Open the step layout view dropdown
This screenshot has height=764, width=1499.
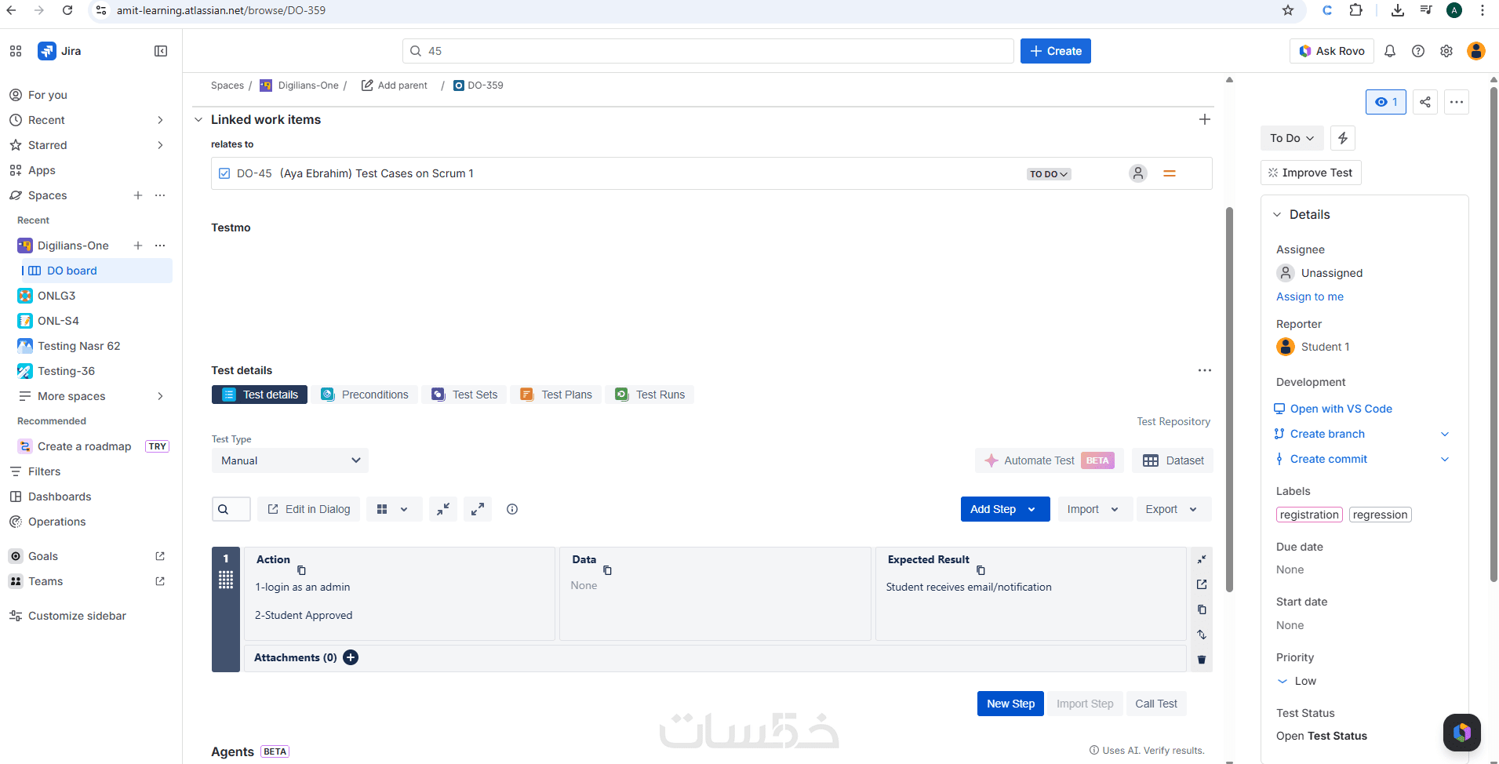pos(395,509)
